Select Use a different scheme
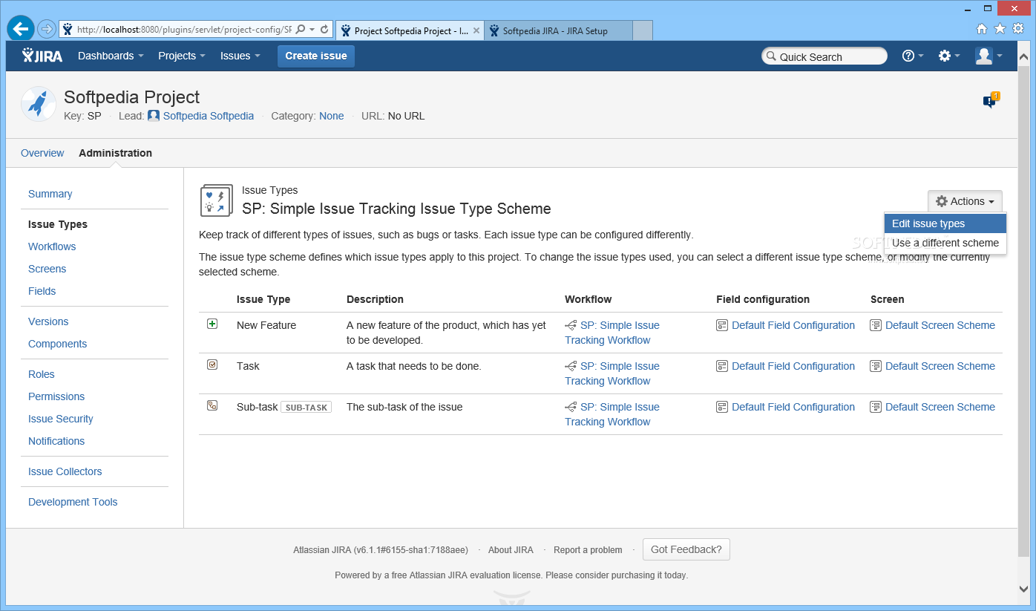This screenshot has width=1036, height=611. [945, 243]
